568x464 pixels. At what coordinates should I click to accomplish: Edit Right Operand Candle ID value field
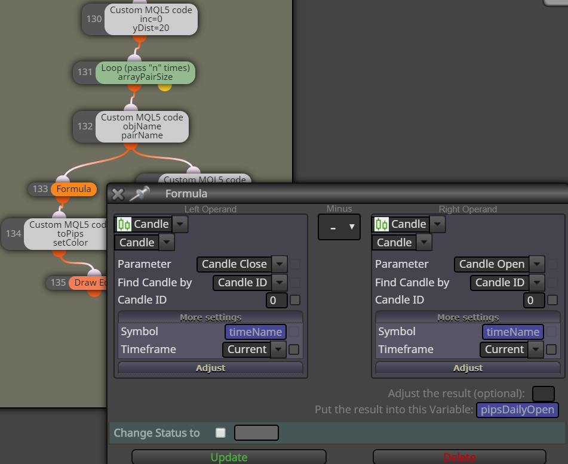tap(534, 300)
